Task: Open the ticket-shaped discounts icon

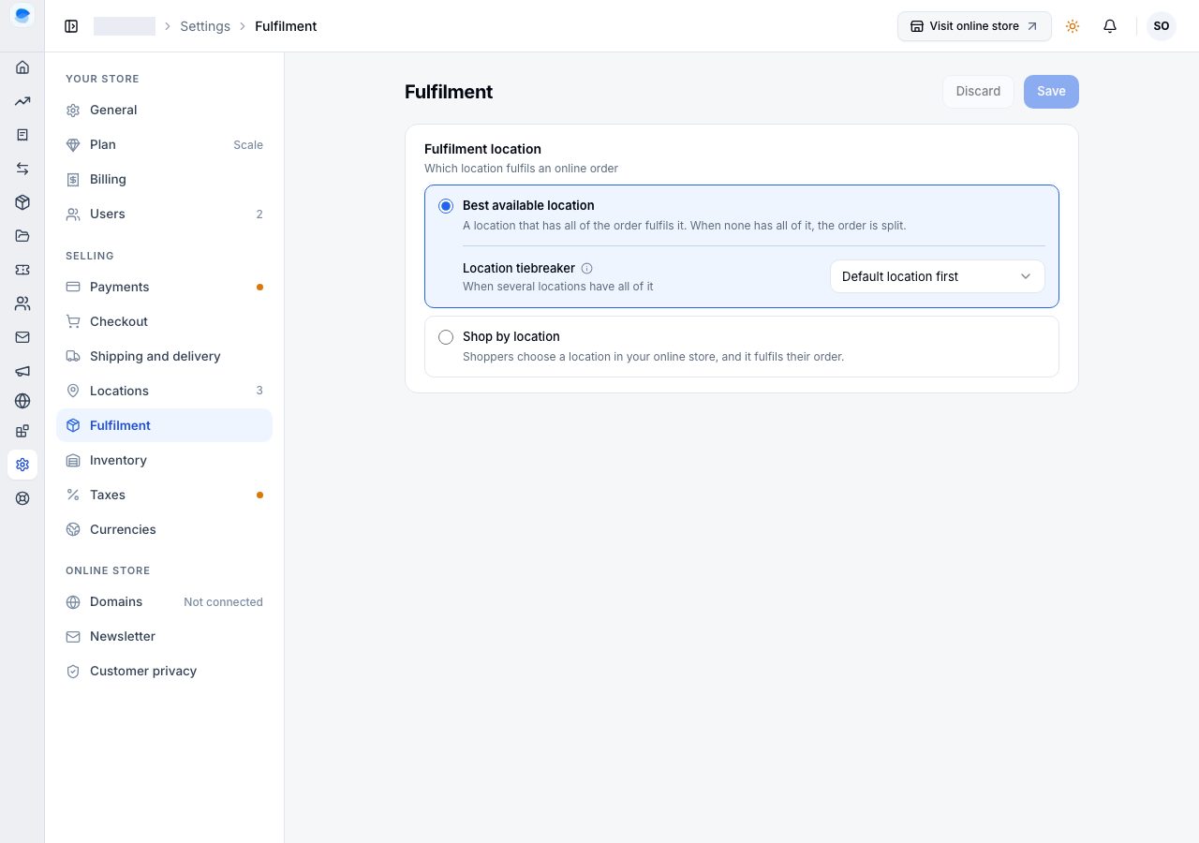Action: point(22,270)
